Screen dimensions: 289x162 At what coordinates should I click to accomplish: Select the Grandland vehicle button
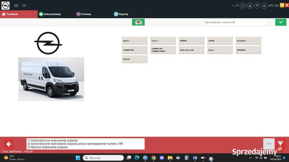[x=248, y=41]
